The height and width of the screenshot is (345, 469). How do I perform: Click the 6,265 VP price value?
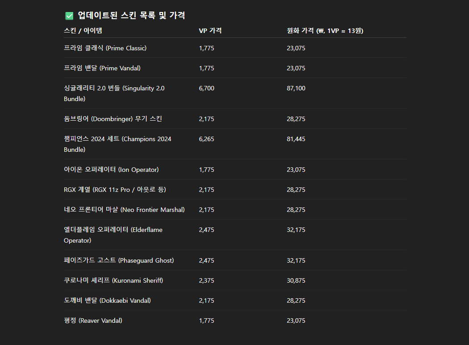[207, 139]
